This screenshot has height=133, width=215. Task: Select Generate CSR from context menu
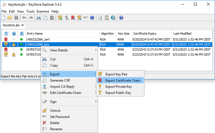[60, 81]
